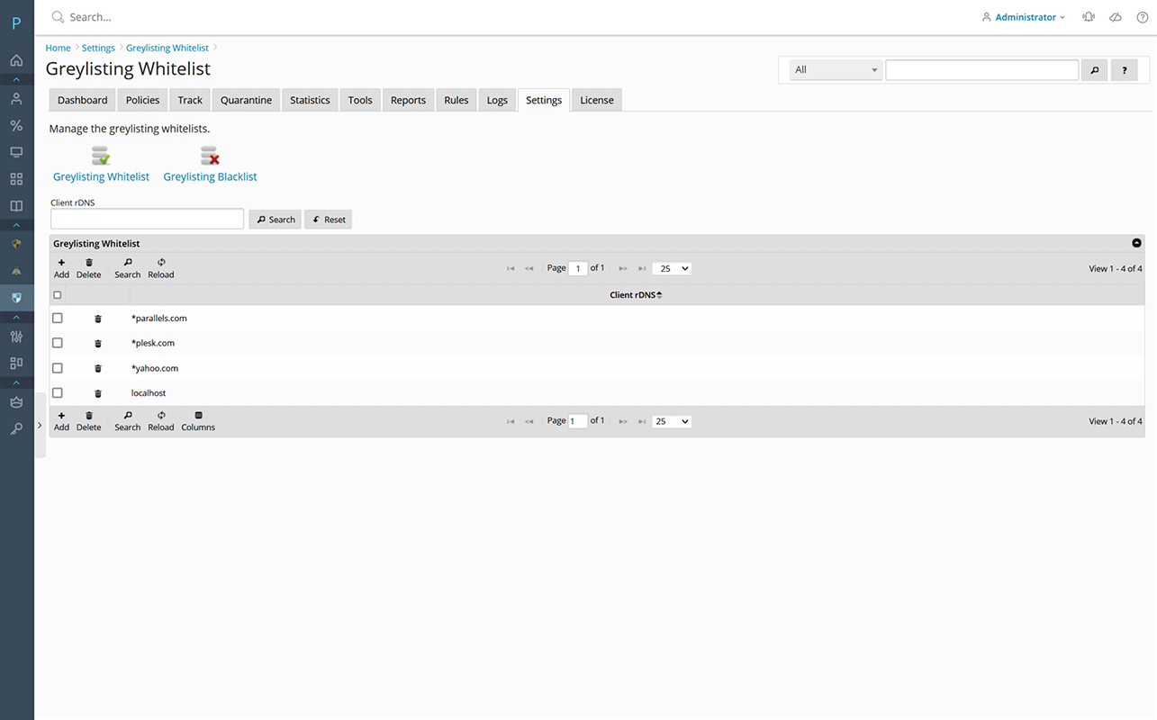This screenshot has height=720, width=1157.
Task: Open the open-book sidebar icon
Action: (x=16, y=206)
